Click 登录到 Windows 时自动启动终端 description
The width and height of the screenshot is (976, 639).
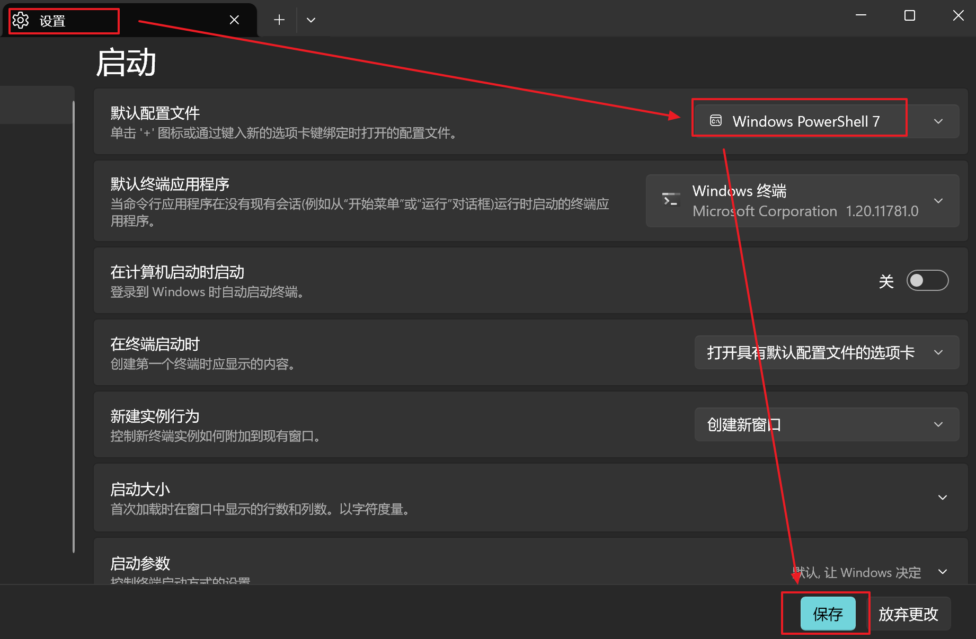pyautogui.click(x=207, y=292)
